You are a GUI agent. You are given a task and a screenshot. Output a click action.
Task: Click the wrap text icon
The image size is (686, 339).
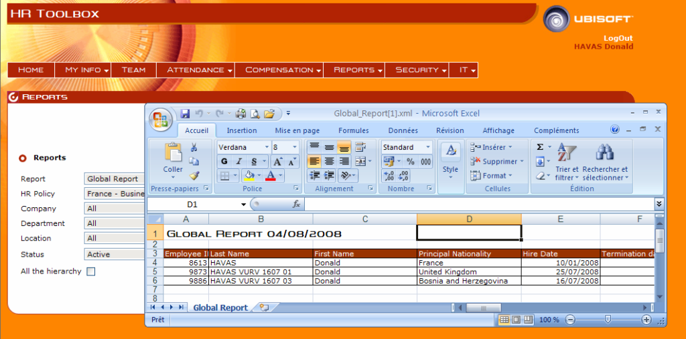click(360, 147)
